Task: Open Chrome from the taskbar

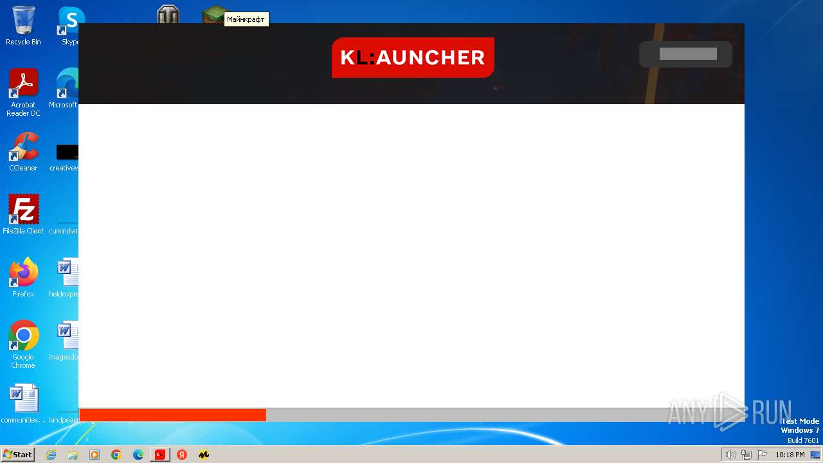Action: pos(116,455)
